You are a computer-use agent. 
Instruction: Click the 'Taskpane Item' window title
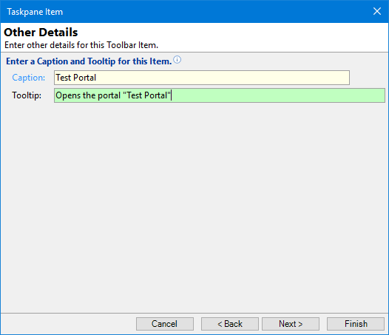(35, 12)
